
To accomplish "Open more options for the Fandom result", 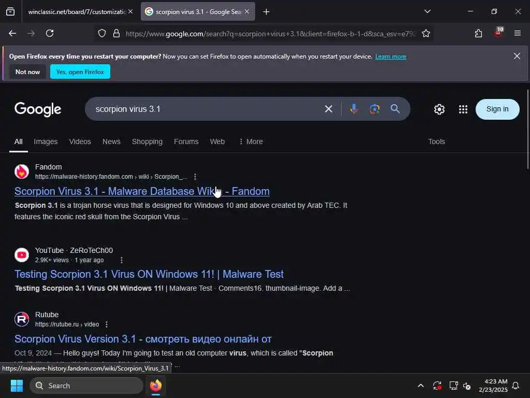I will (x=195, y=177).
